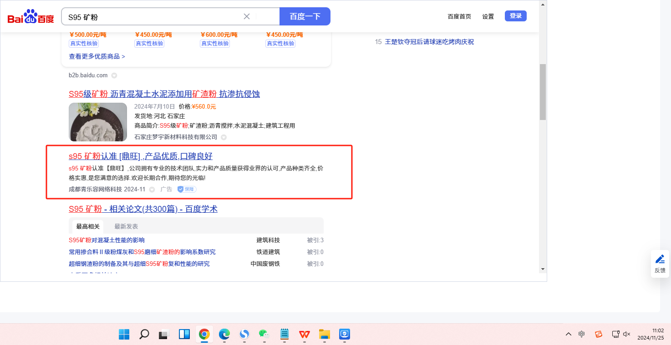Viewport: 671px width, 345px height.
Task: Clear the search box with the X icon
Action: [247, 16]
